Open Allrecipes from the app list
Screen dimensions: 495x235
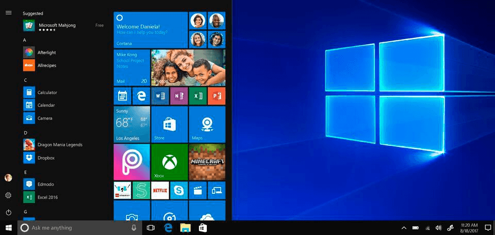click(x=47, y=65)
